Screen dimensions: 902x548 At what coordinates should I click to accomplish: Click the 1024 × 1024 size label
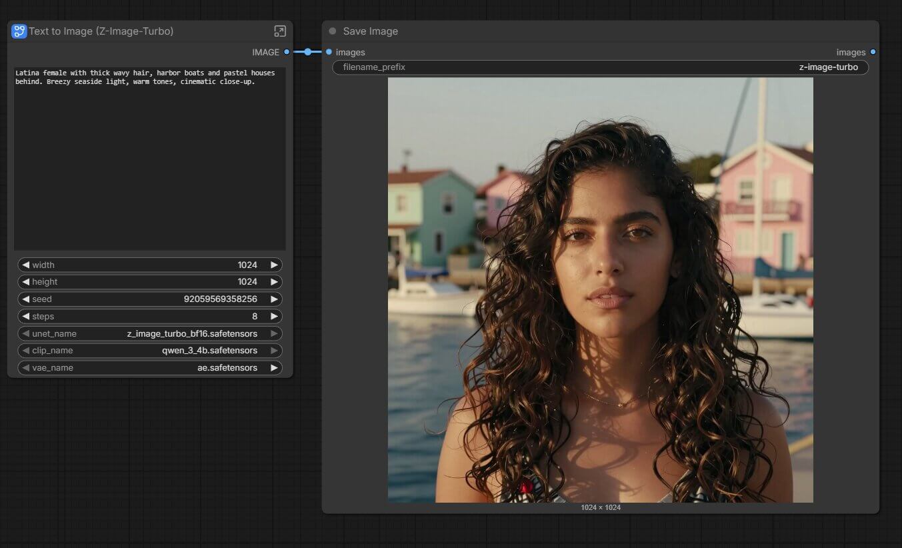pyautogui.click(x=601, y=508)
